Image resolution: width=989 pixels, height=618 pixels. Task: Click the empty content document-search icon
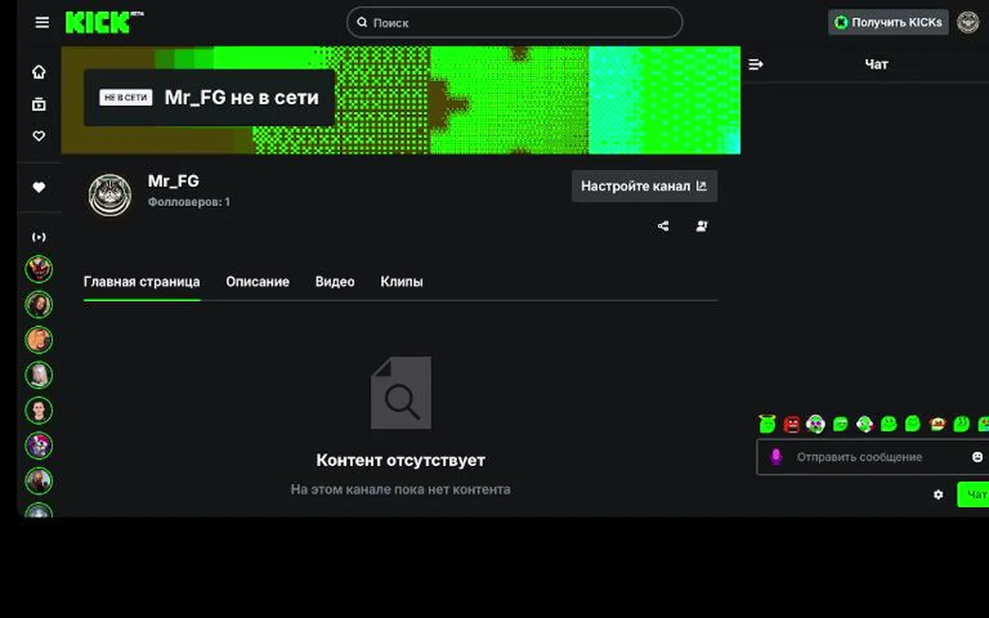(401, 392)
